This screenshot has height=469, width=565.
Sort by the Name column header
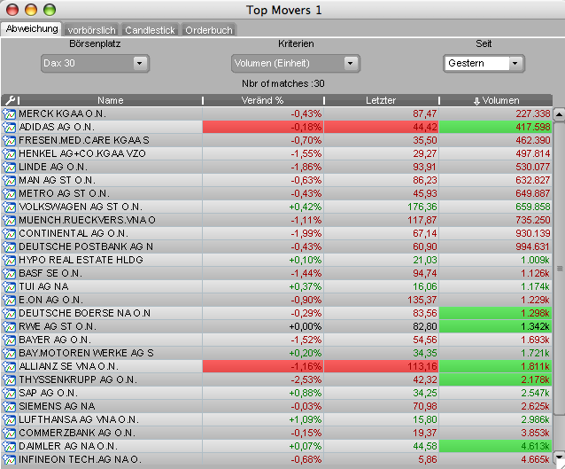(111, 100)
